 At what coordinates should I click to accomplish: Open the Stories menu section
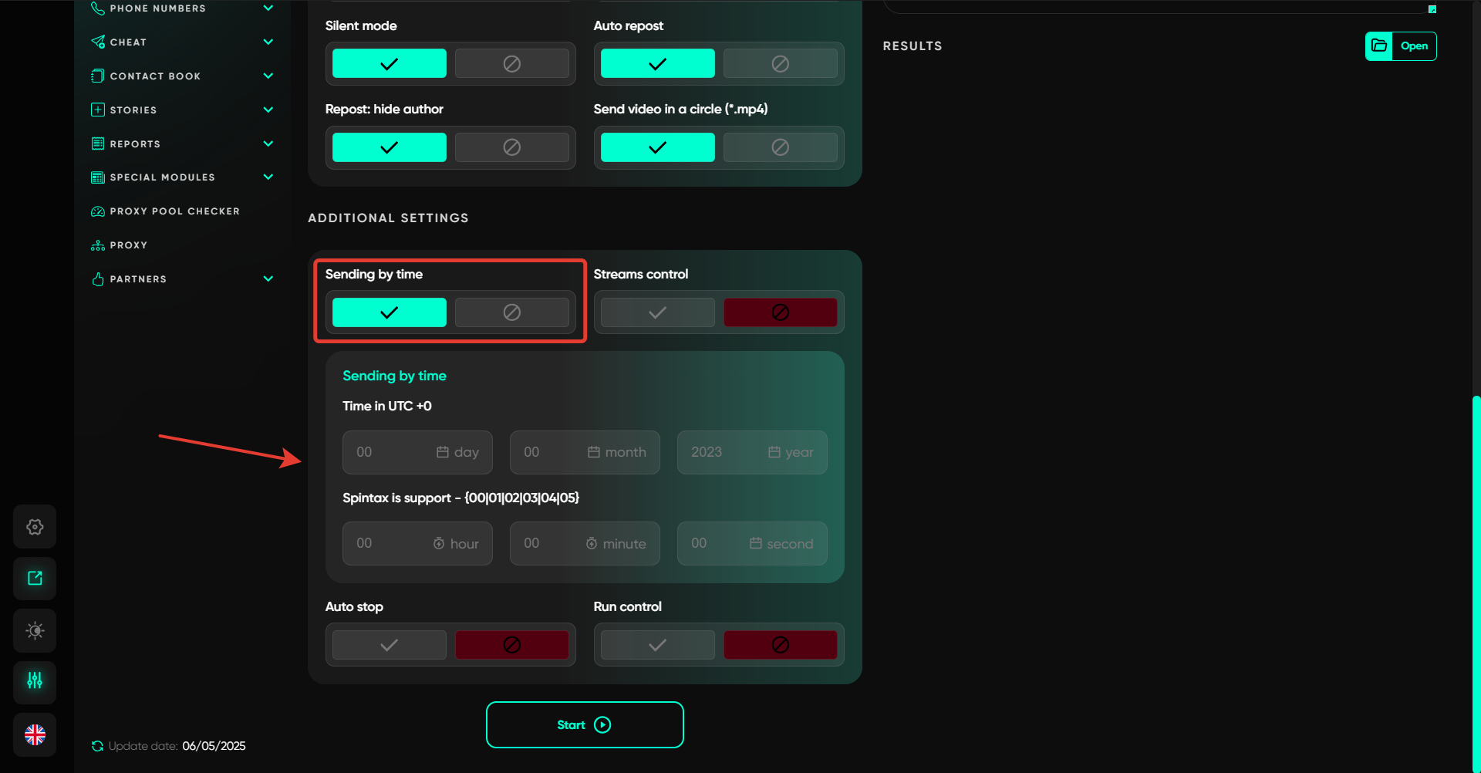[x=133, y=110]
